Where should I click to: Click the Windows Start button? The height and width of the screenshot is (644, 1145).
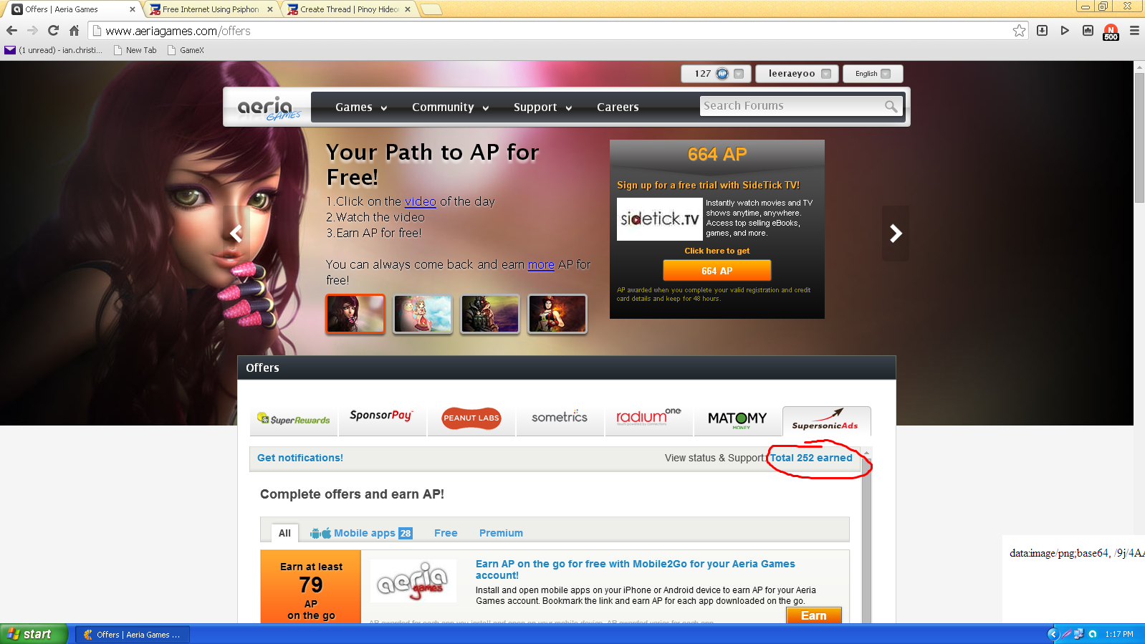click(34, 634)
